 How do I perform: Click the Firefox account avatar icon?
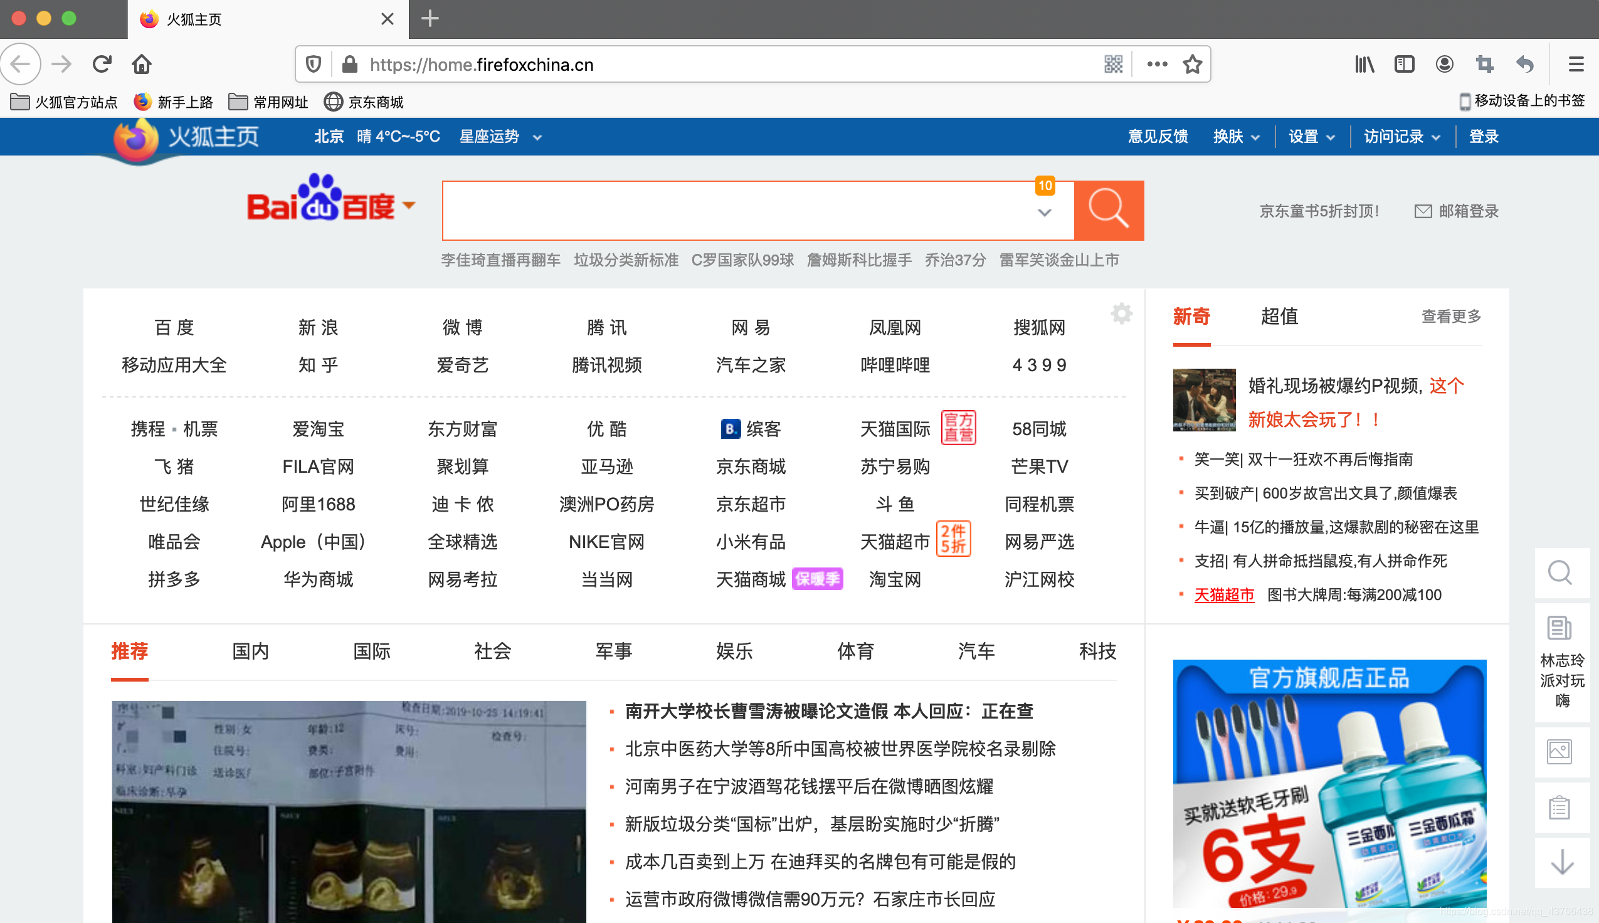[1444, 64]
